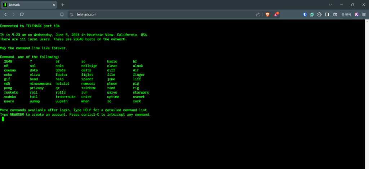This screenshot has height=169, width=369.
Task: Click the 'privacy' command text
Action: 37,88
